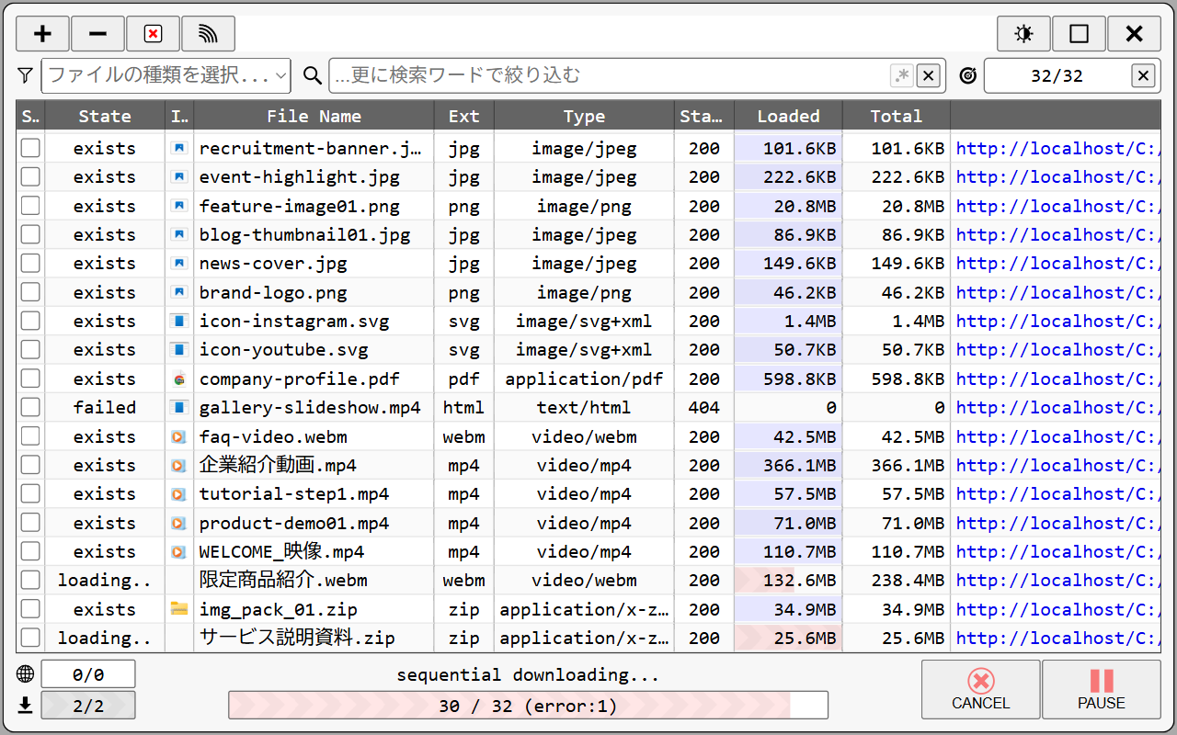1177x735 pixels.
Task: Click the minus remove button
Action: [x=97, y=34]
